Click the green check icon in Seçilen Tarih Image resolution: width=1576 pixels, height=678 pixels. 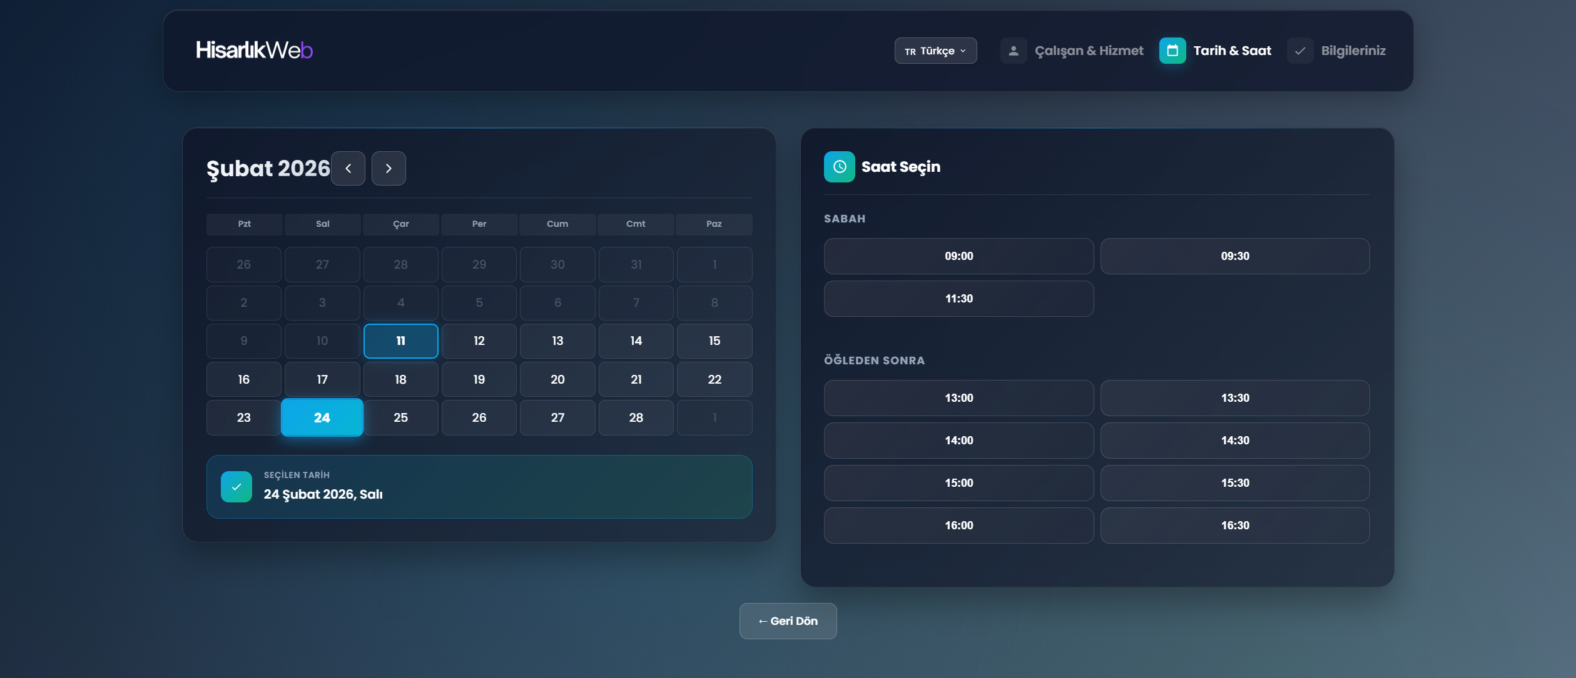click(x=236, y=487)
